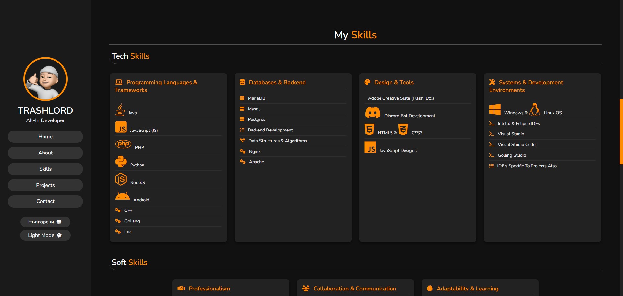The width and height of the screenshot is (623, 296).
Task: Toggle Light Mode theme
Action: [x=45, y=235]
